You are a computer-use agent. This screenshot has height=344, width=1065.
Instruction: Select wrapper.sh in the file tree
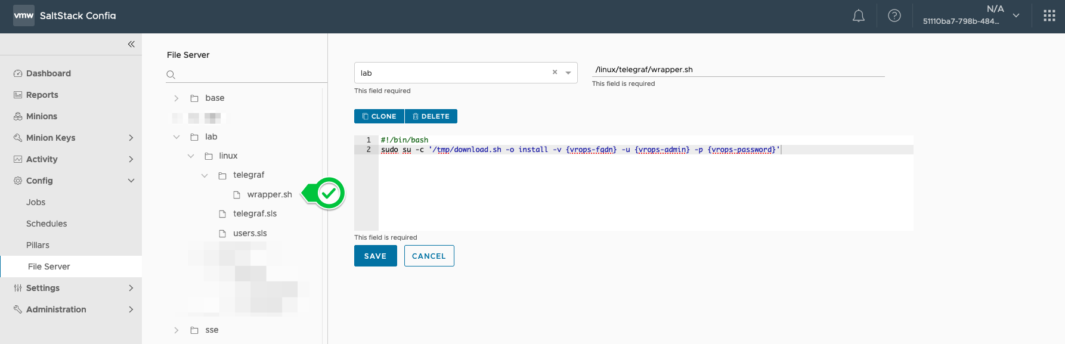(x=270, y=195)
